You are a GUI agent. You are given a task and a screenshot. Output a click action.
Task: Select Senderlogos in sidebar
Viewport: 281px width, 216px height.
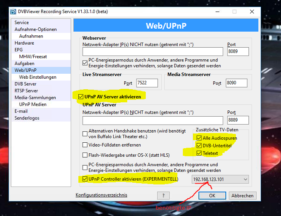41,118
